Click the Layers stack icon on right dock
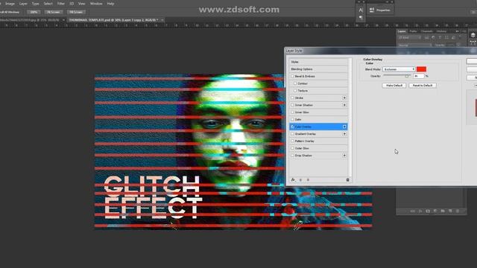 [x=473, y=35]
